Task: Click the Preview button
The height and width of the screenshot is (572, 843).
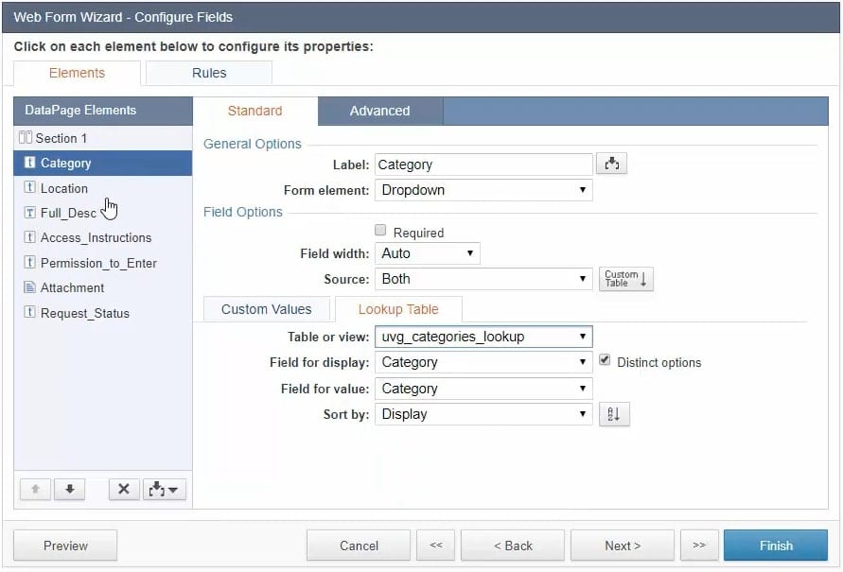Action: coord(65,546)
